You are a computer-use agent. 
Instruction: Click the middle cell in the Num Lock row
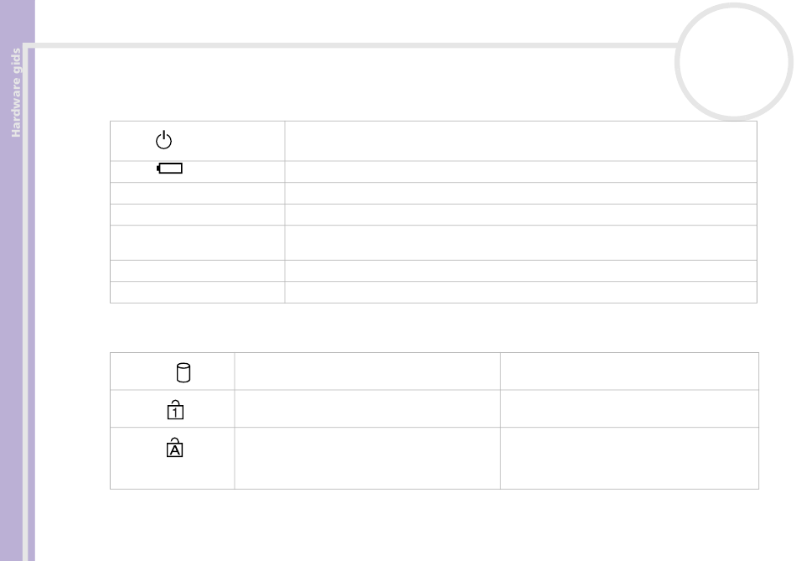[368, 408]
